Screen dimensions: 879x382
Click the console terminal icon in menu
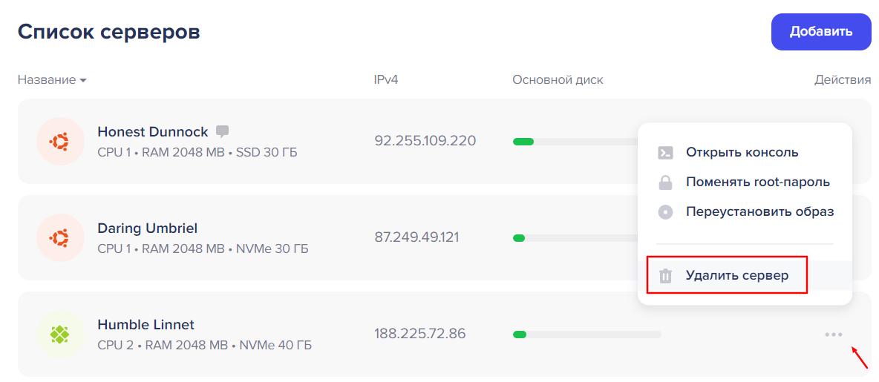(x=665, y=152)
